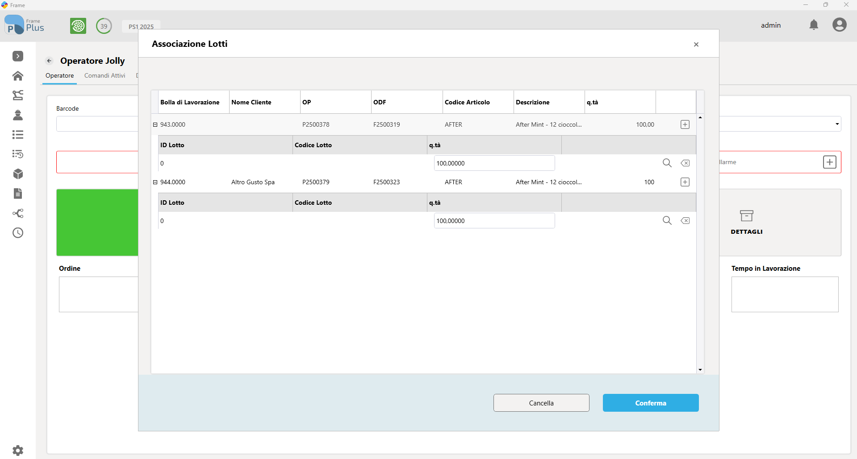Click the red-bordered field below Barcode
Viewport: 857px width, 459px height.
[97, 162]
